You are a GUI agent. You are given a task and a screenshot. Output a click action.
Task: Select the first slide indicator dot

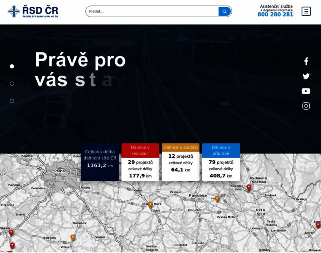tap(12, 66)
